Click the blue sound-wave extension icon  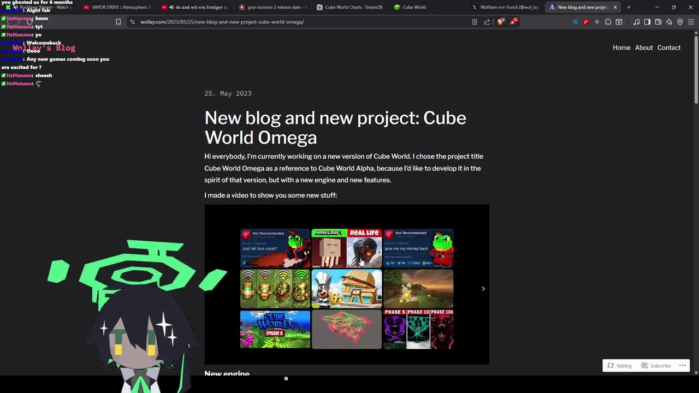(x=575, y=22)
